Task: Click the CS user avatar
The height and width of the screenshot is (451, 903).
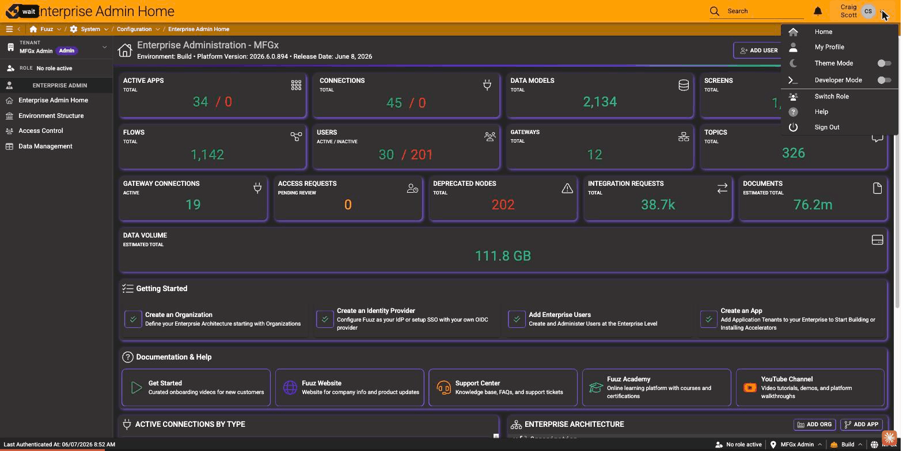Action: [868, 11]
